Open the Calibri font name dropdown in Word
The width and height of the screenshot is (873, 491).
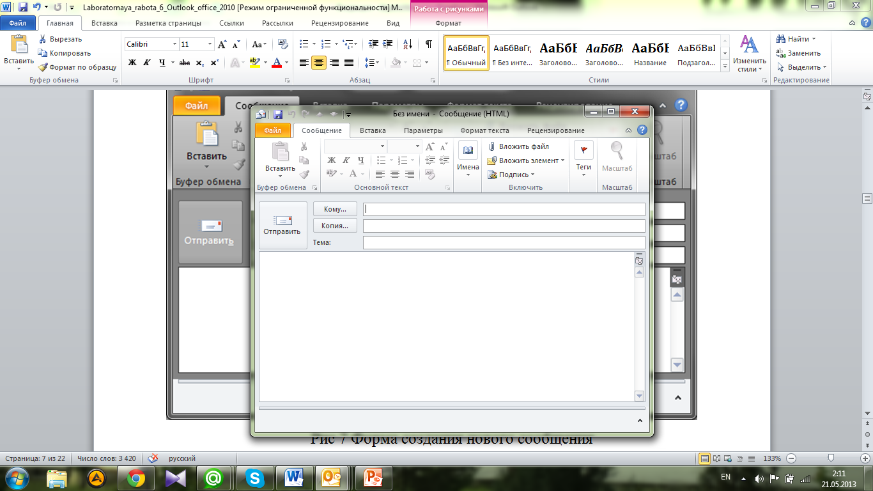(174, 44)
